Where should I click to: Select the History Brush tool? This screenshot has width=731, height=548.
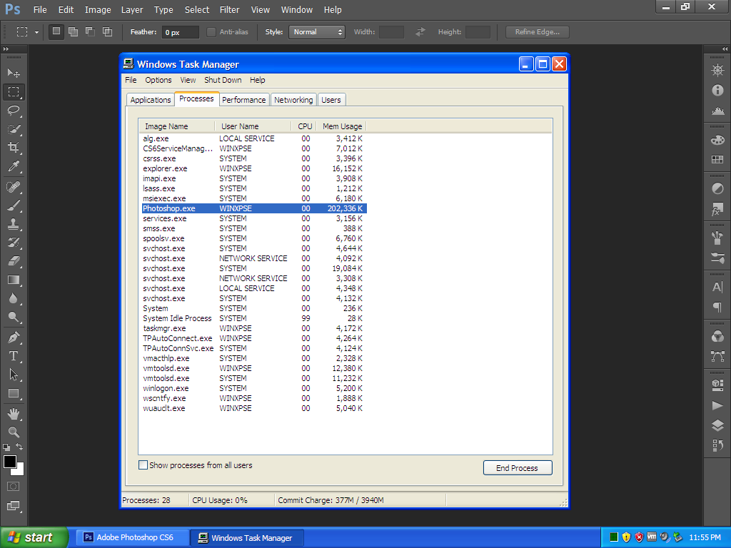pyautogui.click(x=14, y=243)
